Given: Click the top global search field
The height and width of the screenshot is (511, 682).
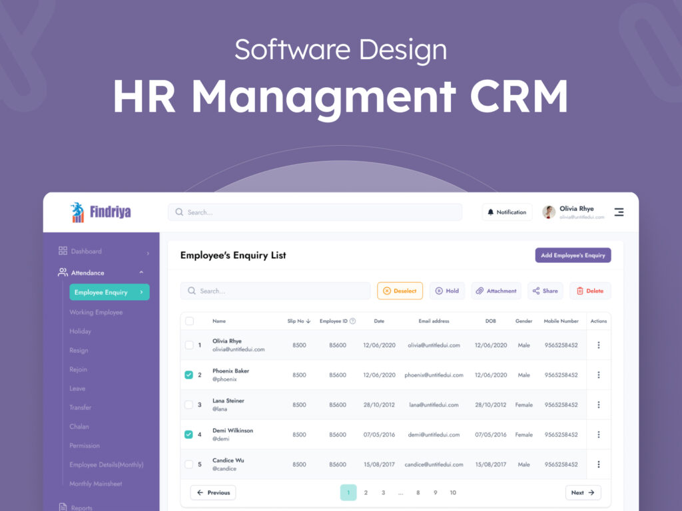Looking at the screenshot, I should pyautogui.click(x=314, y=212).
